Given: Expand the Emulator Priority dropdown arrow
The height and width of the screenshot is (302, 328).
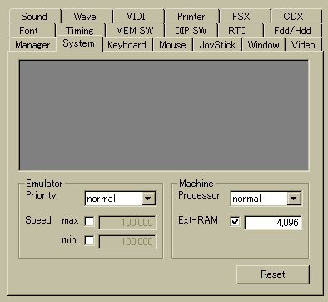Looking at the screenshot, I should 148,199.
